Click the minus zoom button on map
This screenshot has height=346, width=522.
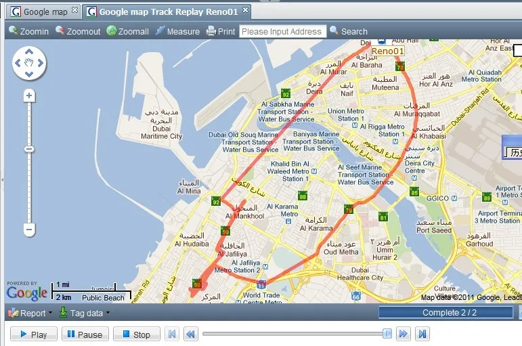pyautogui.click(x=29, y=230)
